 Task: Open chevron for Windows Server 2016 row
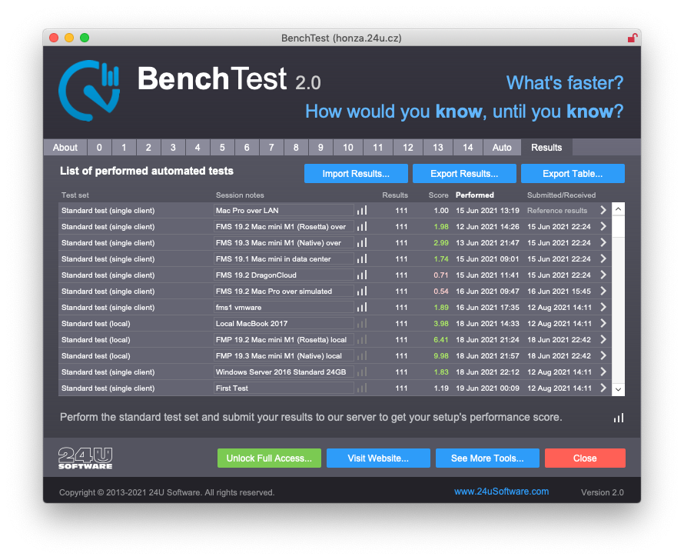click(603, 372)
